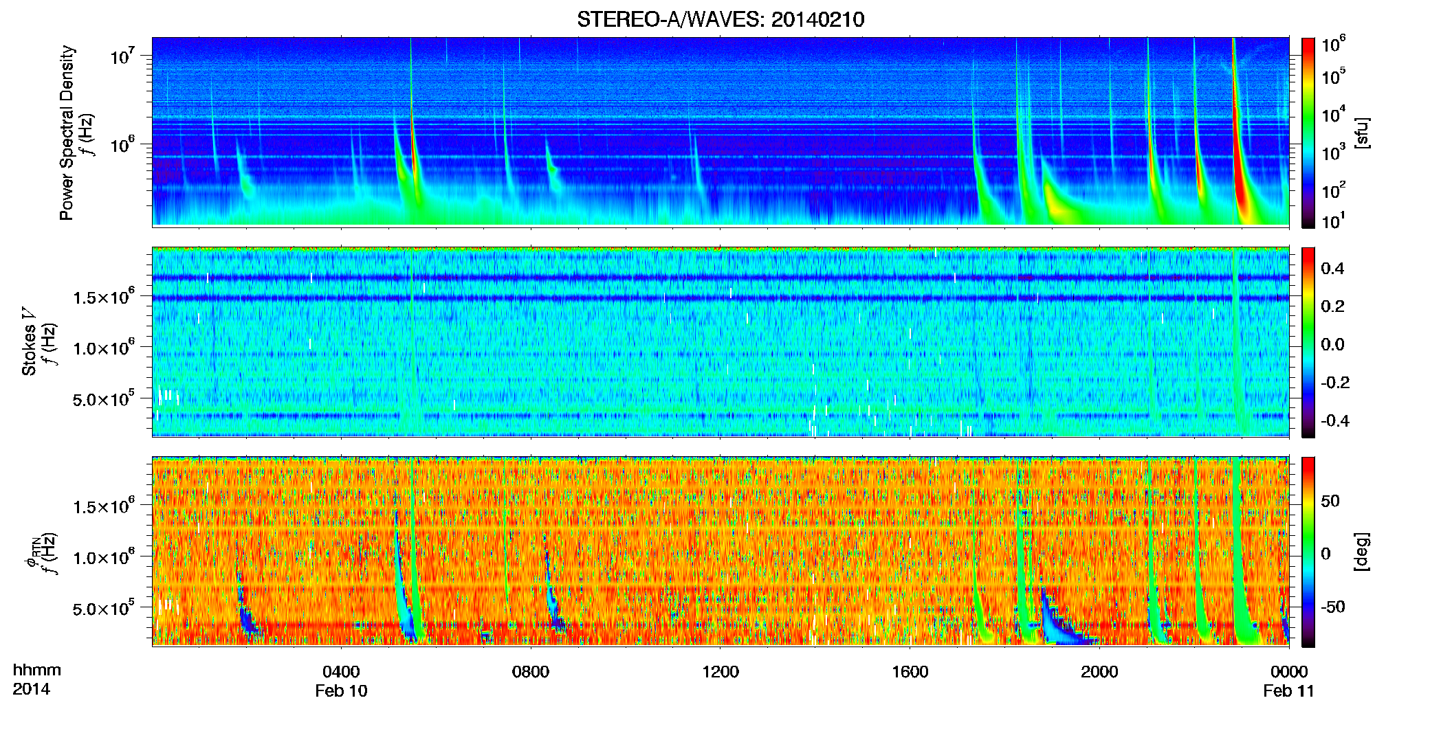Screen dimensions: 1441x742
Task: Click the -50 label on degrees colorbar
Action: (1333, 607)
